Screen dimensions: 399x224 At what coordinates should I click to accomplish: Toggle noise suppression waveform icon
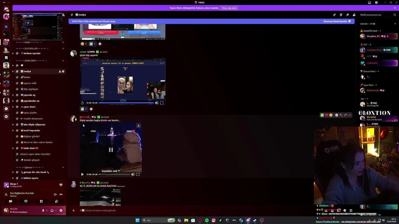point(55,194)
